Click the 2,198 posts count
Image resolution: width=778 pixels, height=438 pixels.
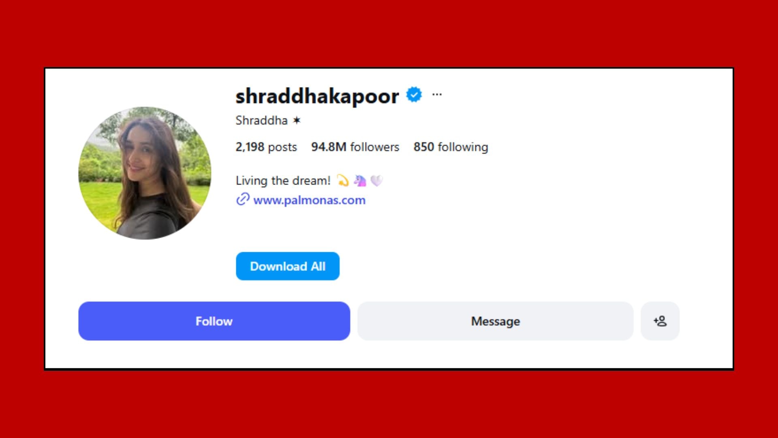point(266,147)
